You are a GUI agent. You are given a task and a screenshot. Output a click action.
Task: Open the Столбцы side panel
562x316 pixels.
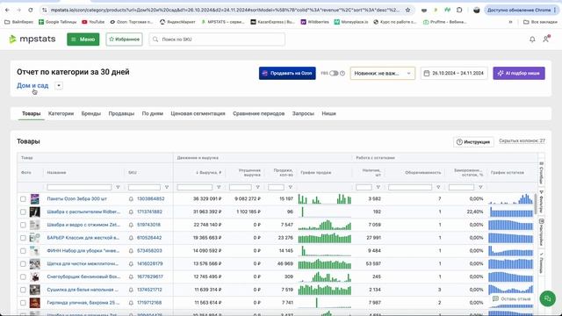tap(541, 172)
